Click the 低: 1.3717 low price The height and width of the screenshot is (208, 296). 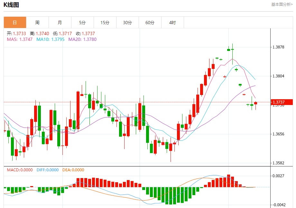click(62, 33)
